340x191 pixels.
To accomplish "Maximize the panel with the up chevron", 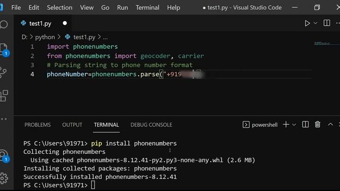I will click(x=330, y=125).
